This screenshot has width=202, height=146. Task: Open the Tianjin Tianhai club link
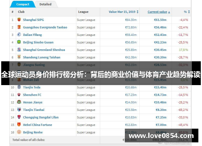34,110
